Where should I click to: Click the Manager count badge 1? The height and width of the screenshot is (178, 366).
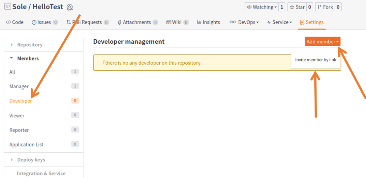coord(75,86)
